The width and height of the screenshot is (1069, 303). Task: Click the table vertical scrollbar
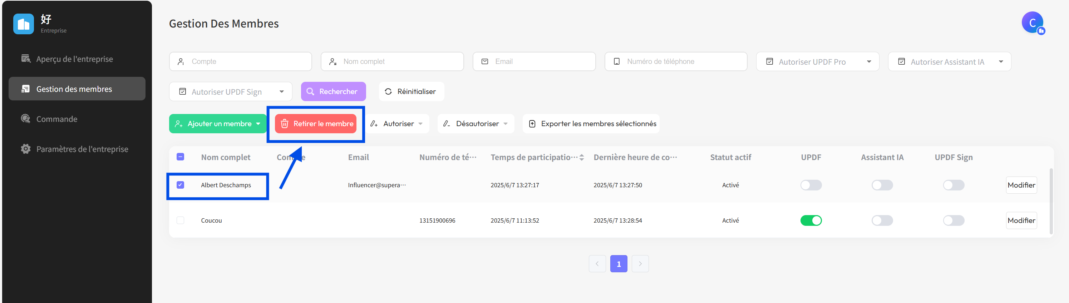coord(1051,201)
